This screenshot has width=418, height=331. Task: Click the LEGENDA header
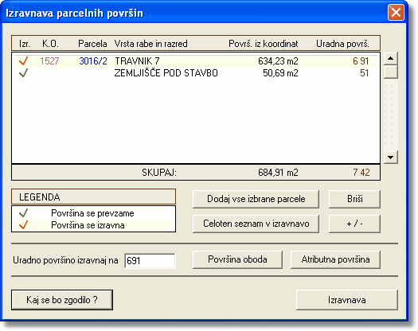coord(94,197)
